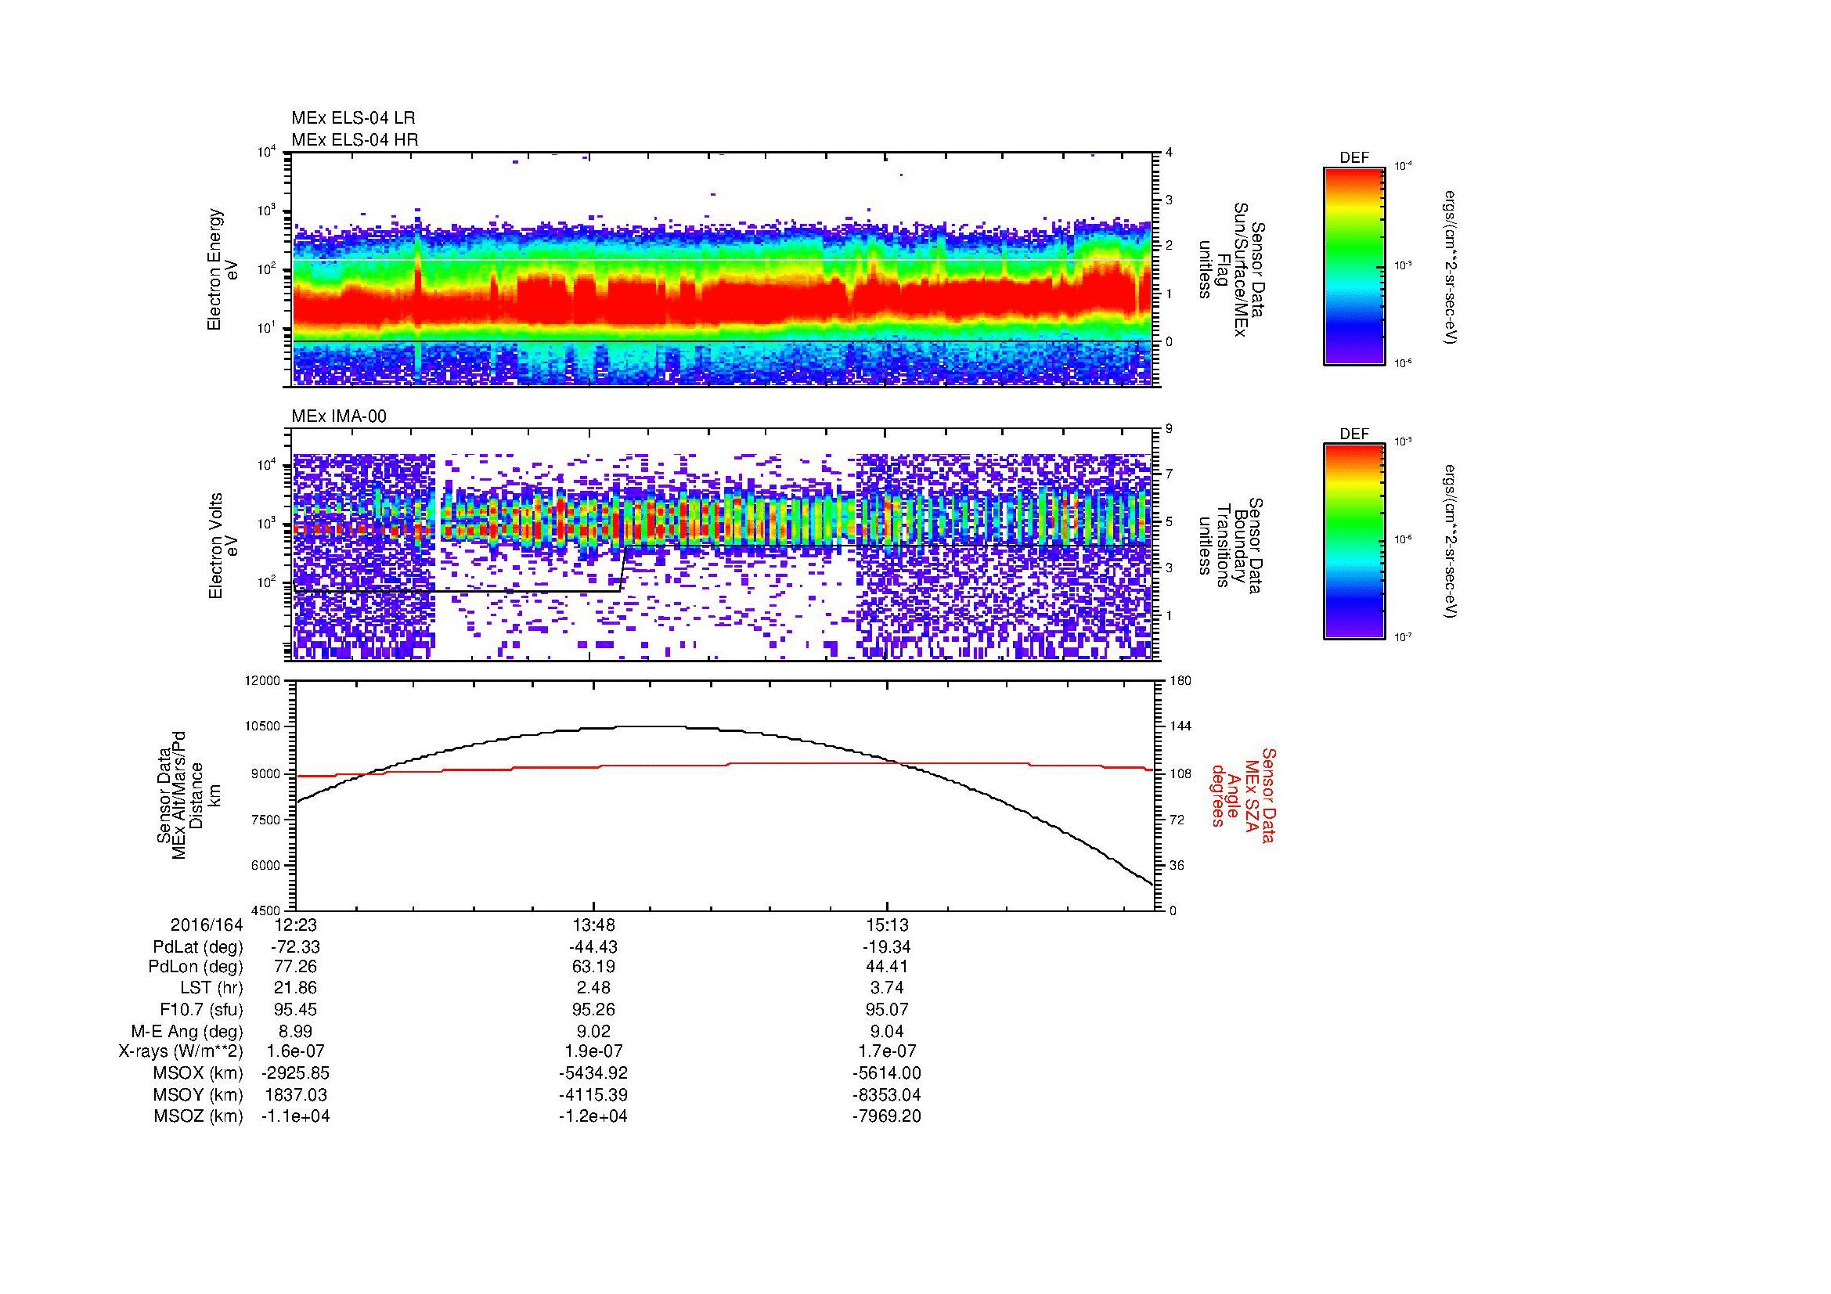Select the date label 2016/164
Image resolution: width=1831 pixels, height=1294 pixels.
pos(207,925)
